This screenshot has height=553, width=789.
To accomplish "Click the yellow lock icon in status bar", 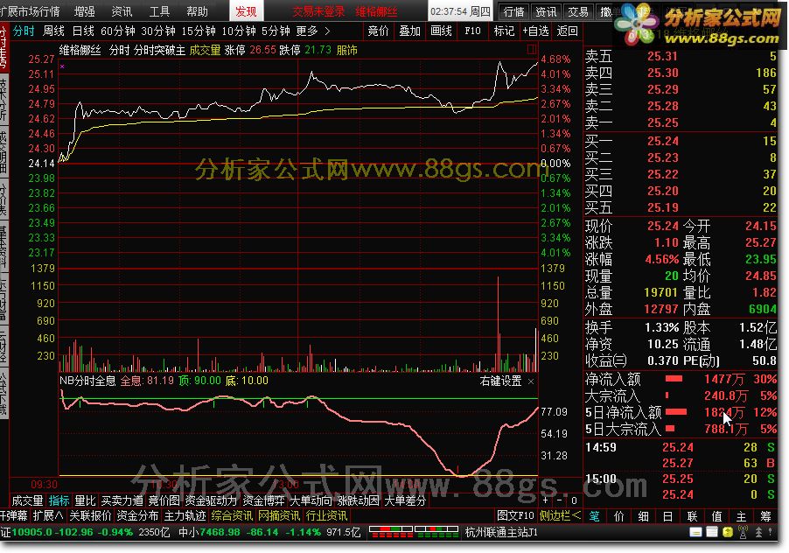I will (728, 532).
